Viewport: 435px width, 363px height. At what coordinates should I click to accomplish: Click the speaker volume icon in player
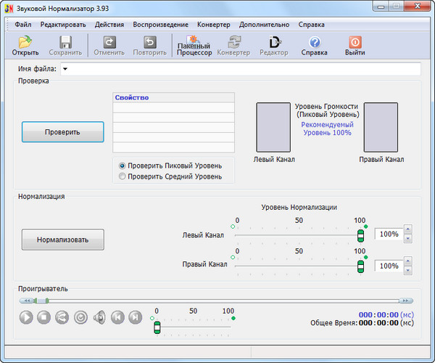tap(99, 317)
